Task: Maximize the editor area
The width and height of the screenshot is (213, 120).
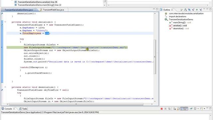Action: click(157, 9)
